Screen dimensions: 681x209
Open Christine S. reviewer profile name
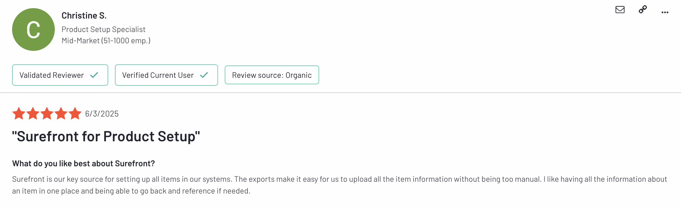click(84, 15)
